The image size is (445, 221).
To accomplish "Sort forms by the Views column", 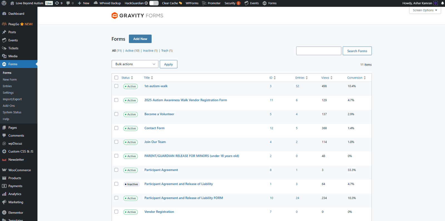I will pyautogui.click(x=327, y=78).
